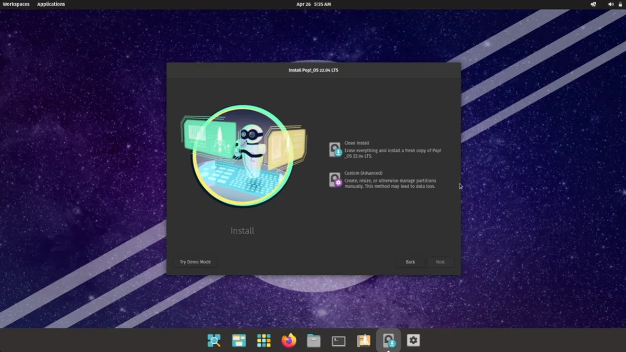
Task: Click the 'Install' label under the illustration
Action: 243,230
